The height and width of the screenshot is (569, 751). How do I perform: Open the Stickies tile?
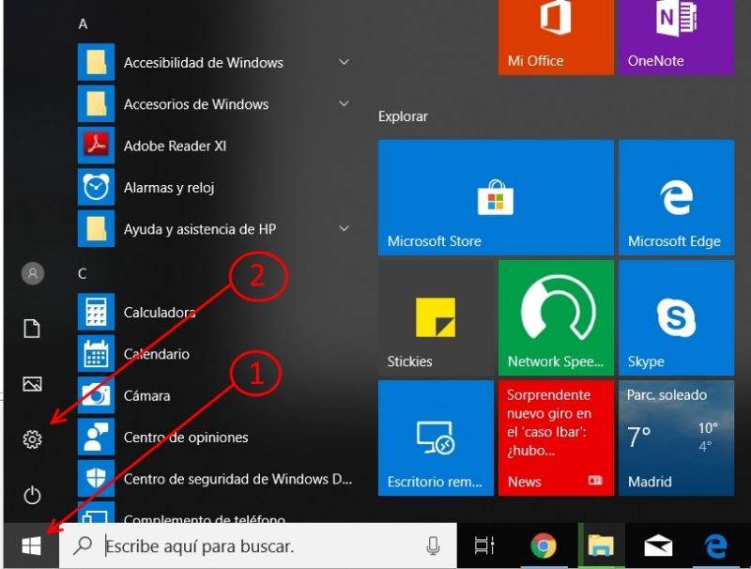436,317
